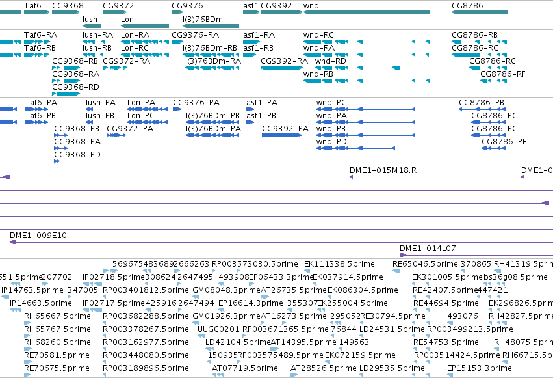Click EST AT07719.5prime

tap(245, 368)
